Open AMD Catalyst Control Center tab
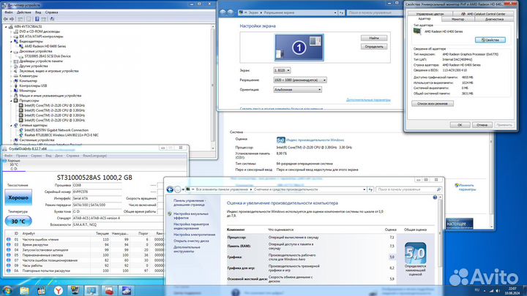Screen dimensions: 527x296 (483, 14)
